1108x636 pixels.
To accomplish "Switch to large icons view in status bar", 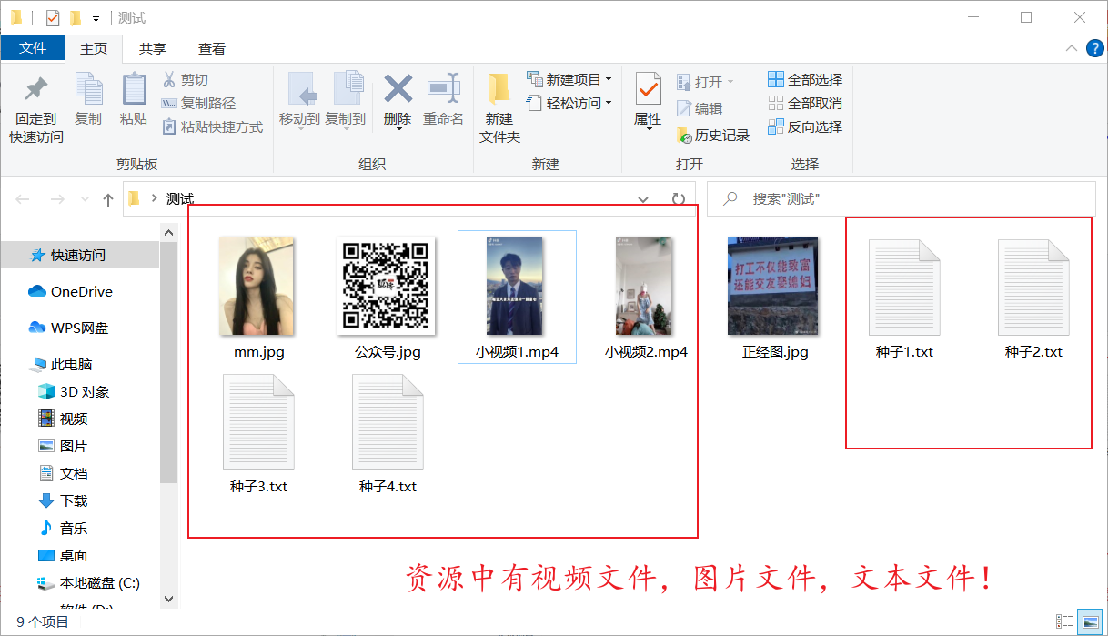I will [x=1089, y=621].
